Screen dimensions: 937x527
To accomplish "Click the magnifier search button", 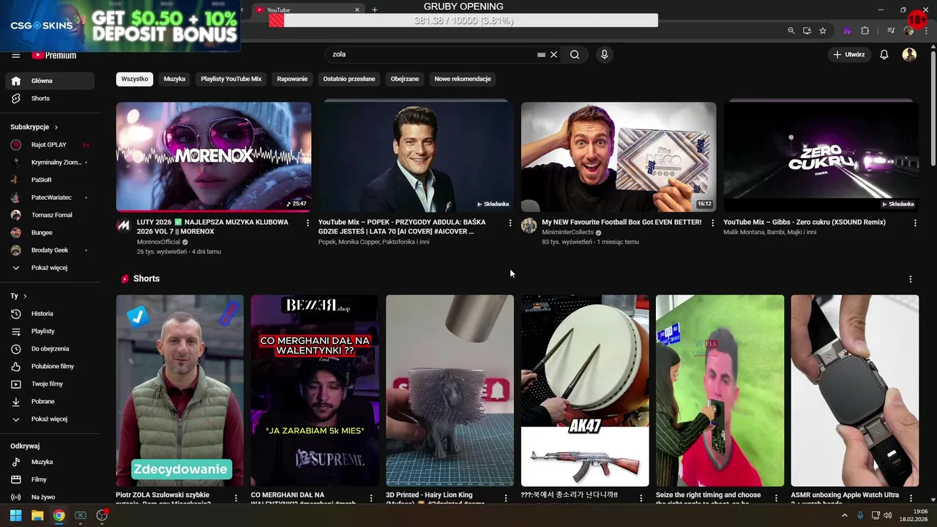I will coord(575,54).
